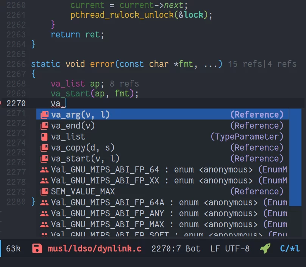
Task: Click the Reference icon beside va_copy
Action: coord(45,147)
